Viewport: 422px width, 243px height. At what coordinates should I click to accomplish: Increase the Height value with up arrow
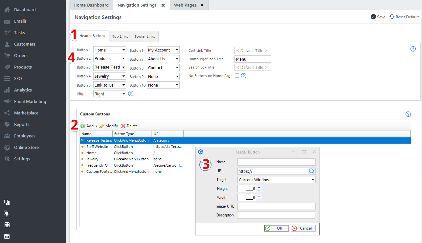259,187
